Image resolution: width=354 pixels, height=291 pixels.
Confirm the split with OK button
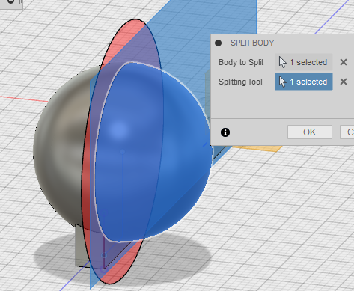[x=310, y=132]
